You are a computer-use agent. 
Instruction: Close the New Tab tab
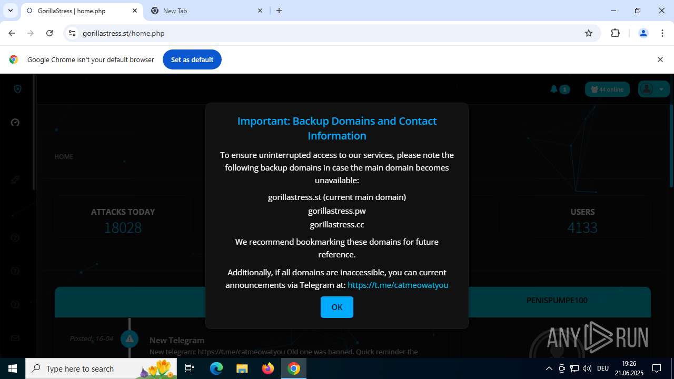pos(260,11)
